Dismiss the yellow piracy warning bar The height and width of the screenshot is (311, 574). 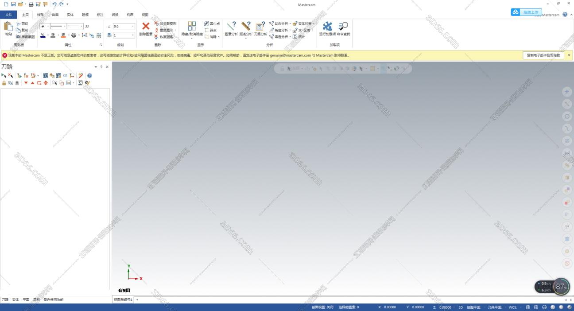(569, 55)
